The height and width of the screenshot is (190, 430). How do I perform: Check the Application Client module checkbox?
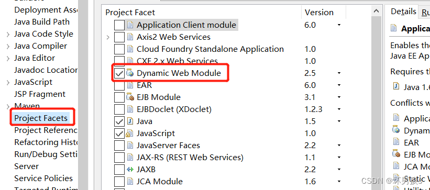coord(119,25)
